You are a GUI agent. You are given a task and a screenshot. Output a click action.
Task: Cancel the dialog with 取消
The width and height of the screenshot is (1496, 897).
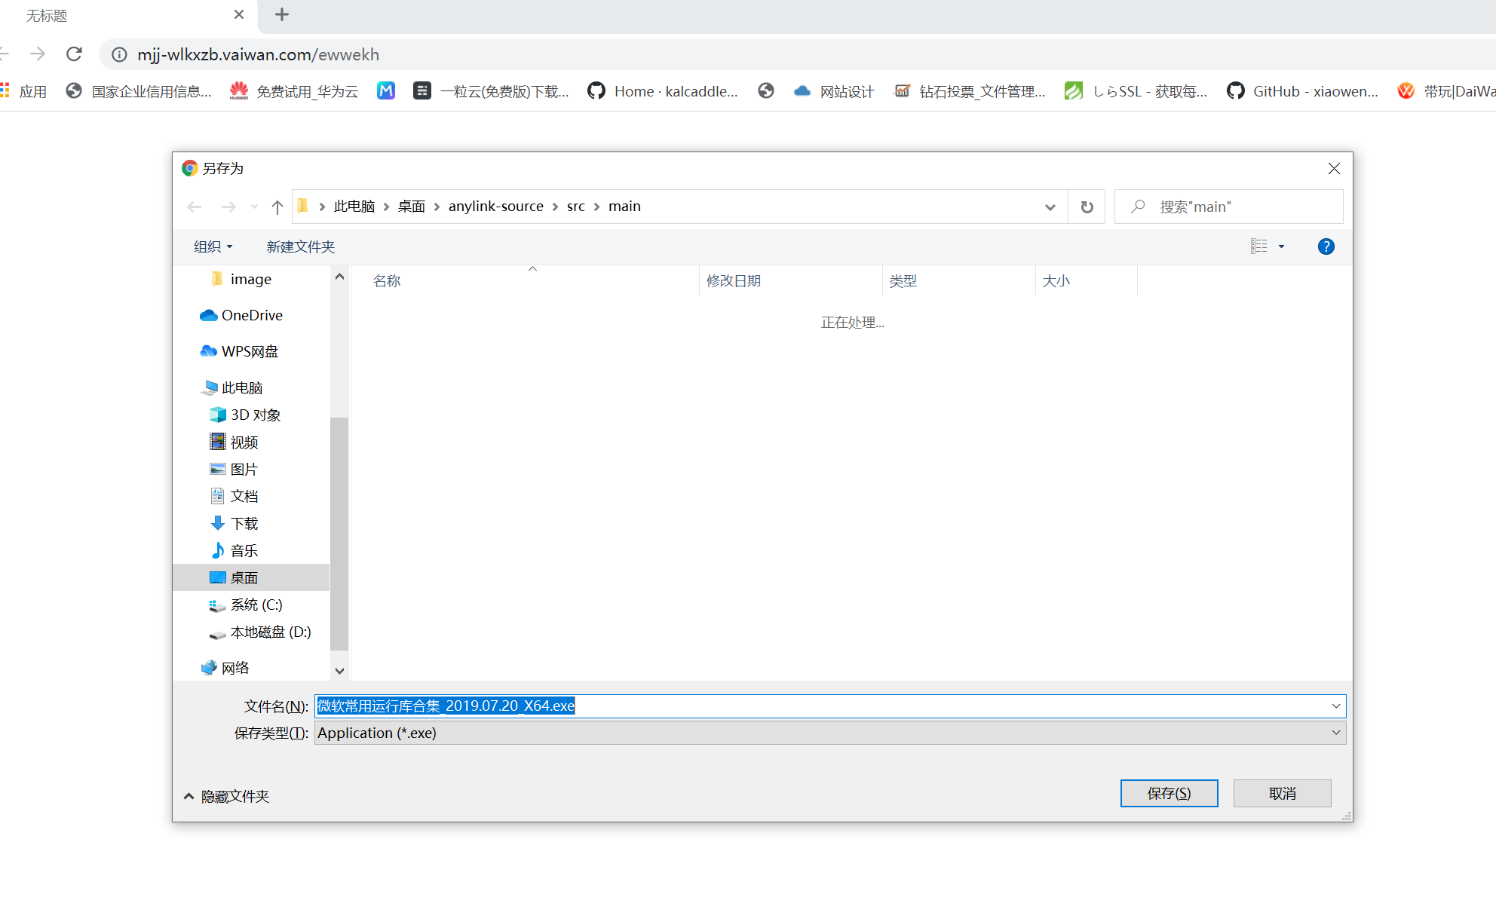1282,793
